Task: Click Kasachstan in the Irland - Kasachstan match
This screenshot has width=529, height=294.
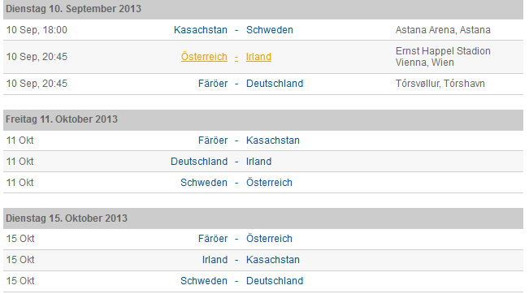Action: click(272, 260)
